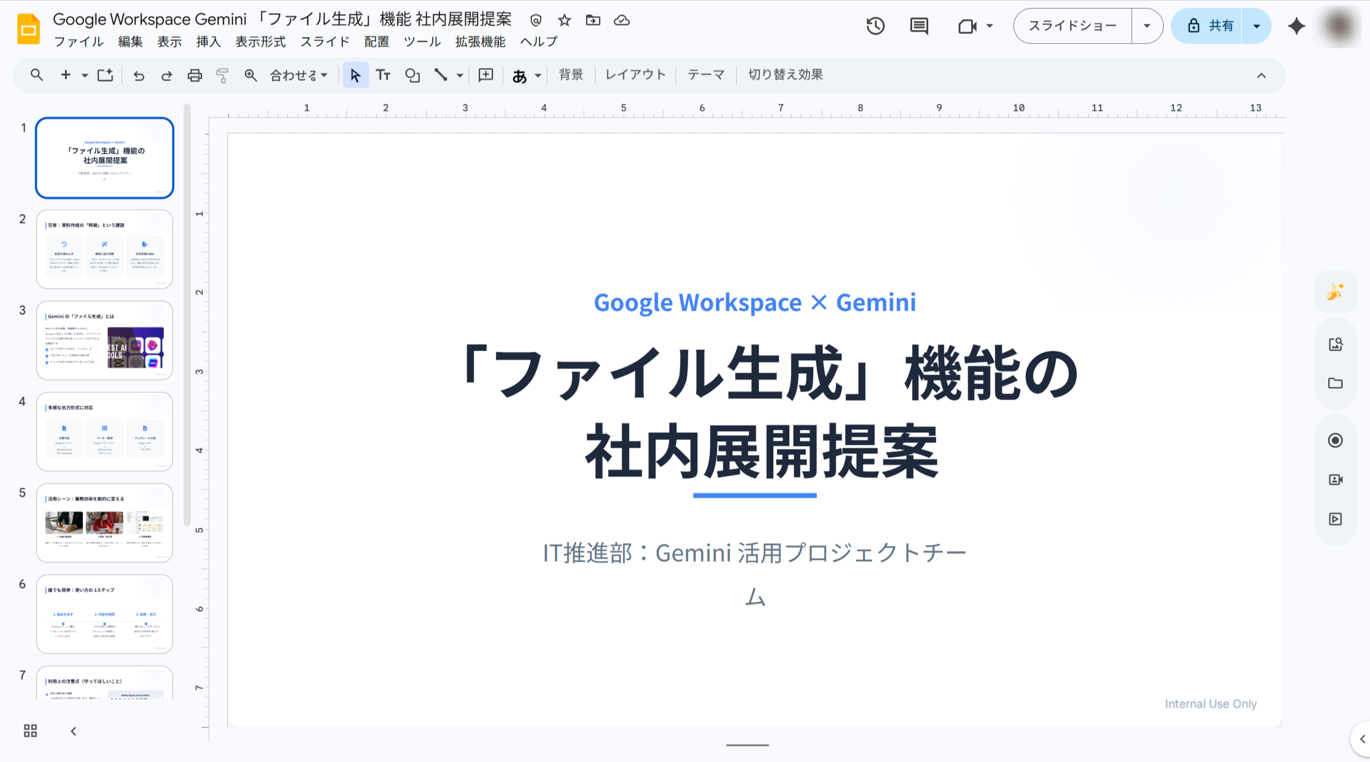This screenshot has width=1370, height=762.
Task: Insert a text box
Action: (x=383, y=75)
